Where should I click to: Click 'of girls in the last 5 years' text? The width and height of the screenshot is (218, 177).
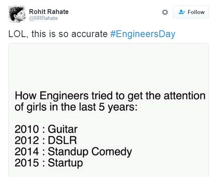click(76, 107)
